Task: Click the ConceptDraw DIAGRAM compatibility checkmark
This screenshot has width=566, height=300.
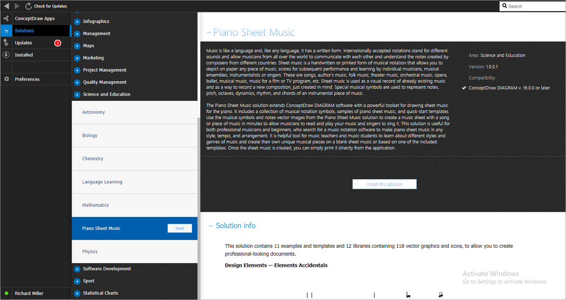Action: click(464, 88)
